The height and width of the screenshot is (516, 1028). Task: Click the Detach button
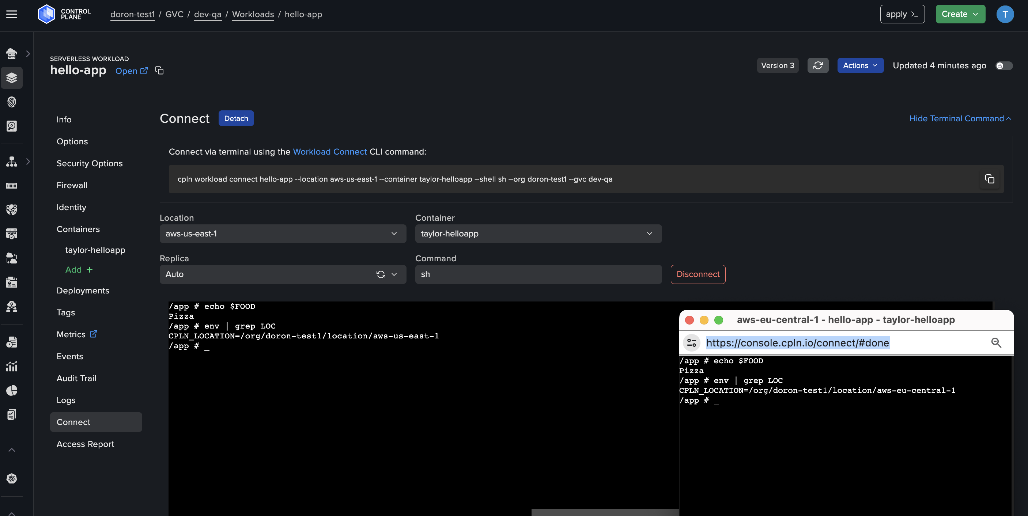pyautogui.click(x=235, y=118)
